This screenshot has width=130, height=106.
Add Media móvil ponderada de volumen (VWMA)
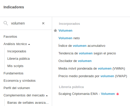(x=92, y=69)
